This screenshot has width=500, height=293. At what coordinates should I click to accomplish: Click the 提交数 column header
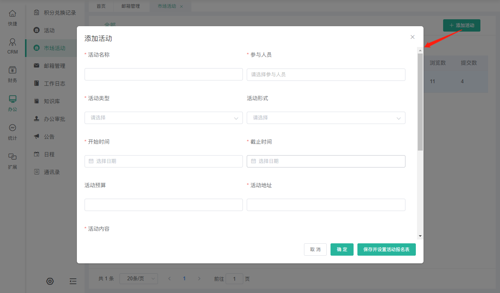469,63
